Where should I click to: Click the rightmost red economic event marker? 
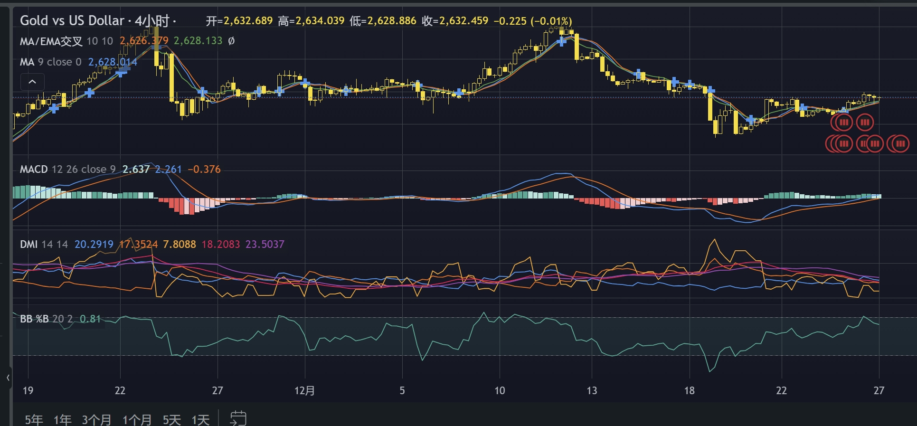click(900, 143)
